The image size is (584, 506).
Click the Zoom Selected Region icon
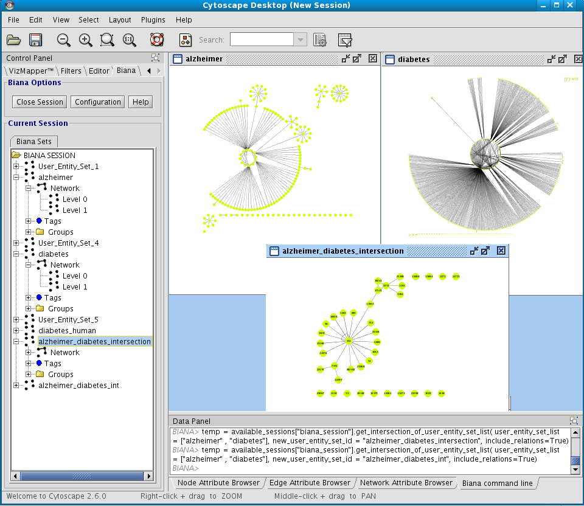coord(107,40)
